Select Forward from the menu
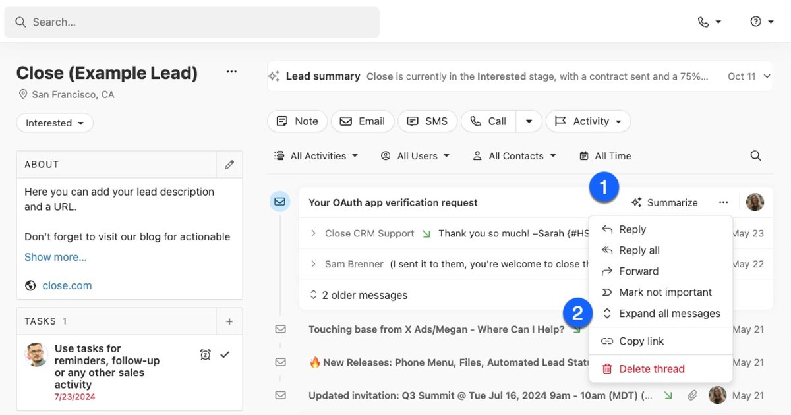 pyautogui.click(x=660, y=271)
